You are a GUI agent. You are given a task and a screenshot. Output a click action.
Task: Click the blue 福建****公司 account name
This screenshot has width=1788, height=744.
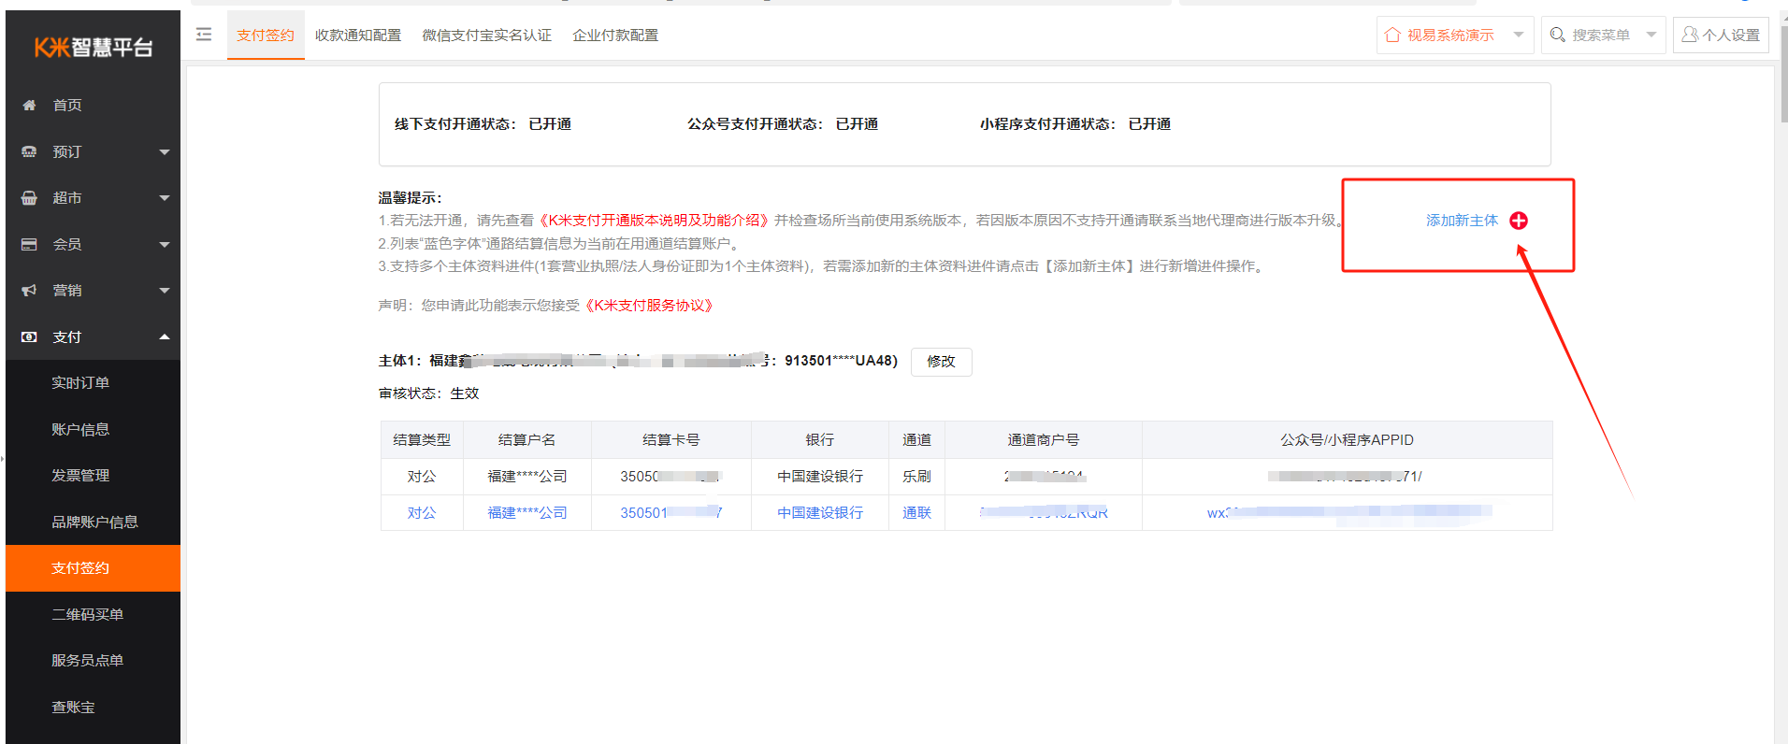pos(527,513)
